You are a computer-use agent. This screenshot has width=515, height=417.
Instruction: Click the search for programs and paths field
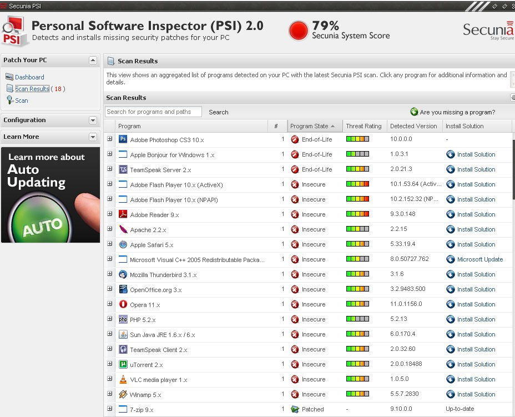[x=153, y=112]
